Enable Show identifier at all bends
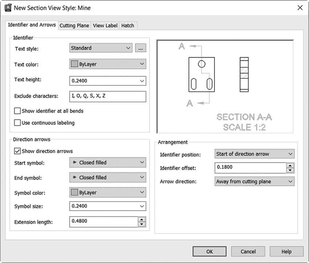The image size is (309, 263). pos(17,111)
